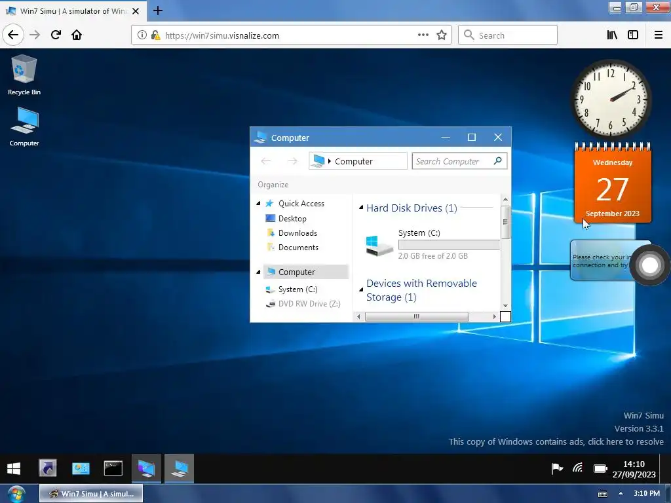Open the control panel taskbar icon
671x503 pixels.
click(x=81, y=468)
